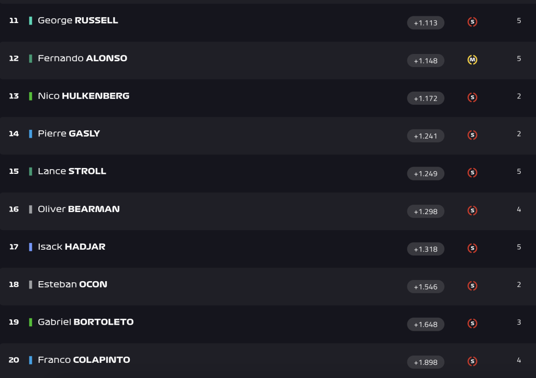Click Pierre Gasly's soft tyre icon

click(472, 135)
